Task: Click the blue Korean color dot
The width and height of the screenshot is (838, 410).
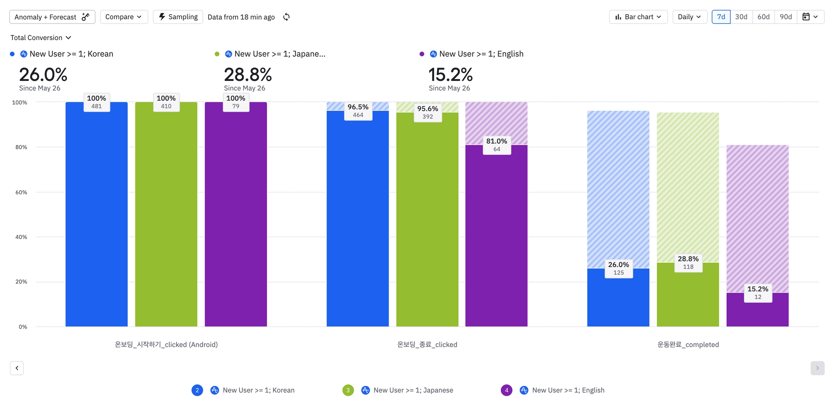Action: (x=12, y=54)
